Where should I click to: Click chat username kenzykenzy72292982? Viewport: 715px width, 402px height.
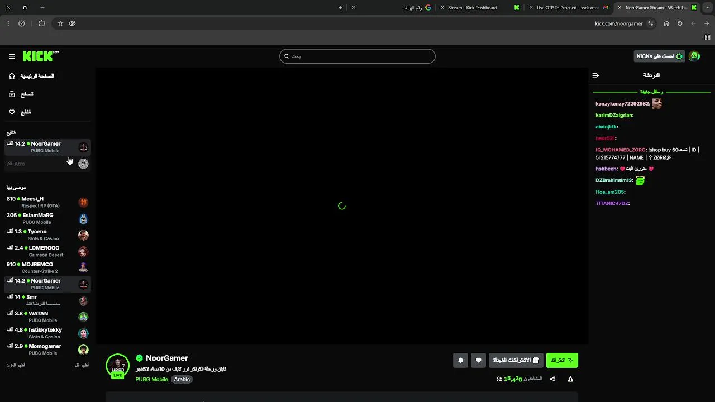pyautogui.click(x=622, y=104)
